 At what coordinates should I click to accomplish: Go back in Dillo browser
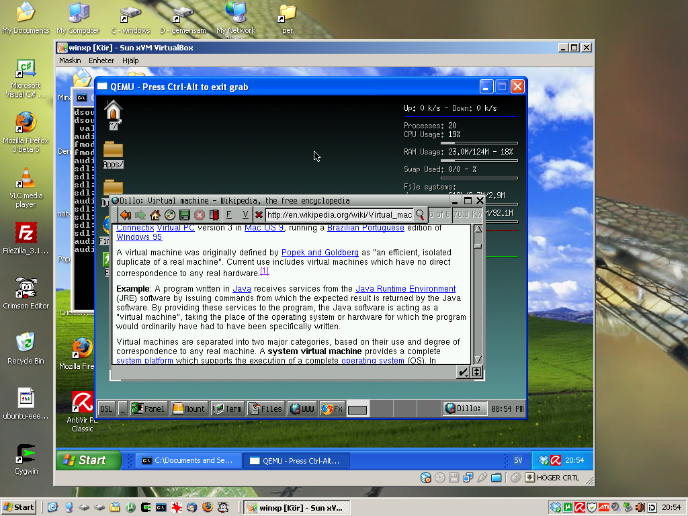pyautogui.click(x=126, y=215)
